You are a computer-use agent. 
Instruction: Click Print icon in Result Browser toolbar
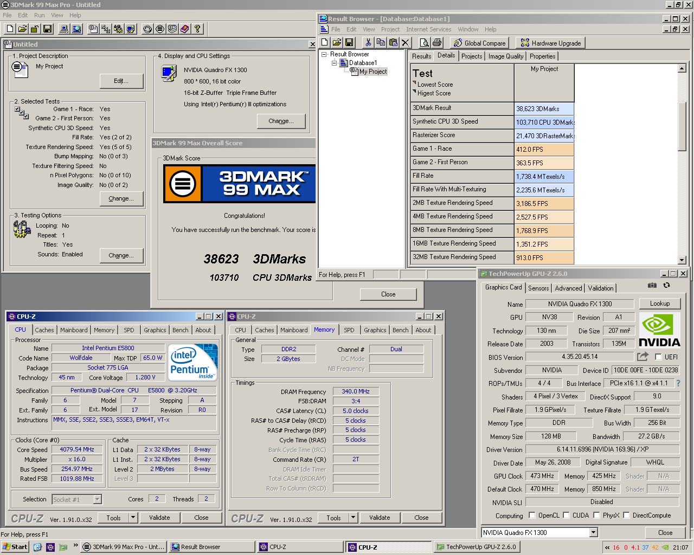437,42
